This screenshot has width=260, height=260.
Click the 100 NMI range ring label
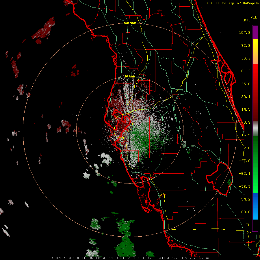130,23
